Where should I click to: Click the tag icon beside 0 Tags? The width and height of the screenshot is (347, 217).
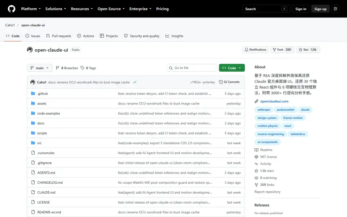pyautogui.click(x=82, y=68)
